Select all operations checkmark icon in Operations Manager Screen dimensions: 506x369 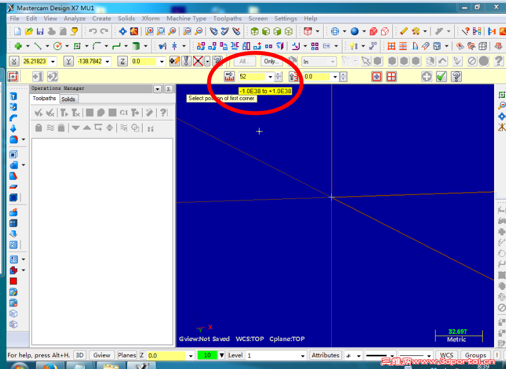click(38, 113)
